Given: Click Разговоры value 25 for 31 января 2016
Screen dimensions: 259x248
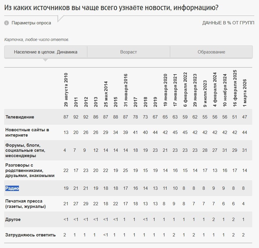Looking at the screenshot, I should (126, 170).
